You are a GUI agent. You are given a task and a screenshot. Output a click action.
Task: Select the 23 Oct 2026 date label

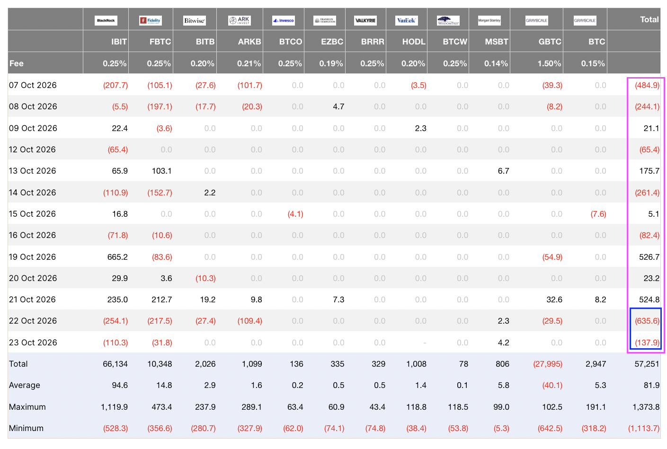point(33,343)
